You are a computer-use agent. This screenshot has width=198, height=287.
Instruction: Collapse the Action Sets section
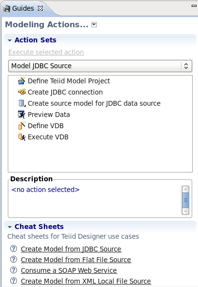pos(10,40)
